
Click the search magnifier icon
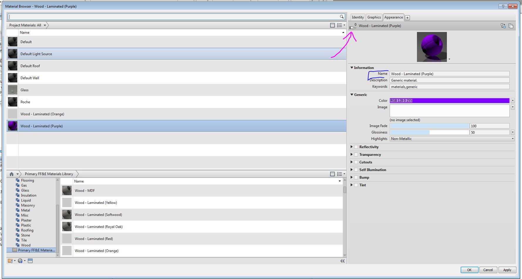pos(342,17)
